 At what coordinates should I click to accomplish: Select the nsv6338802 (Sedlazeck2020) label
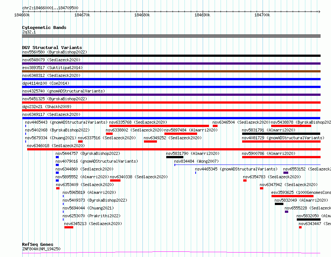(135, 130)
